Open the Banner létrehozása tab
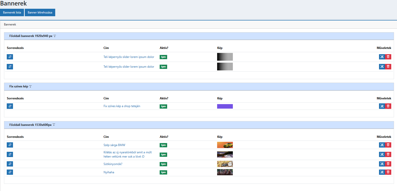This screenshot has height=191, width=397. point(40,12)
